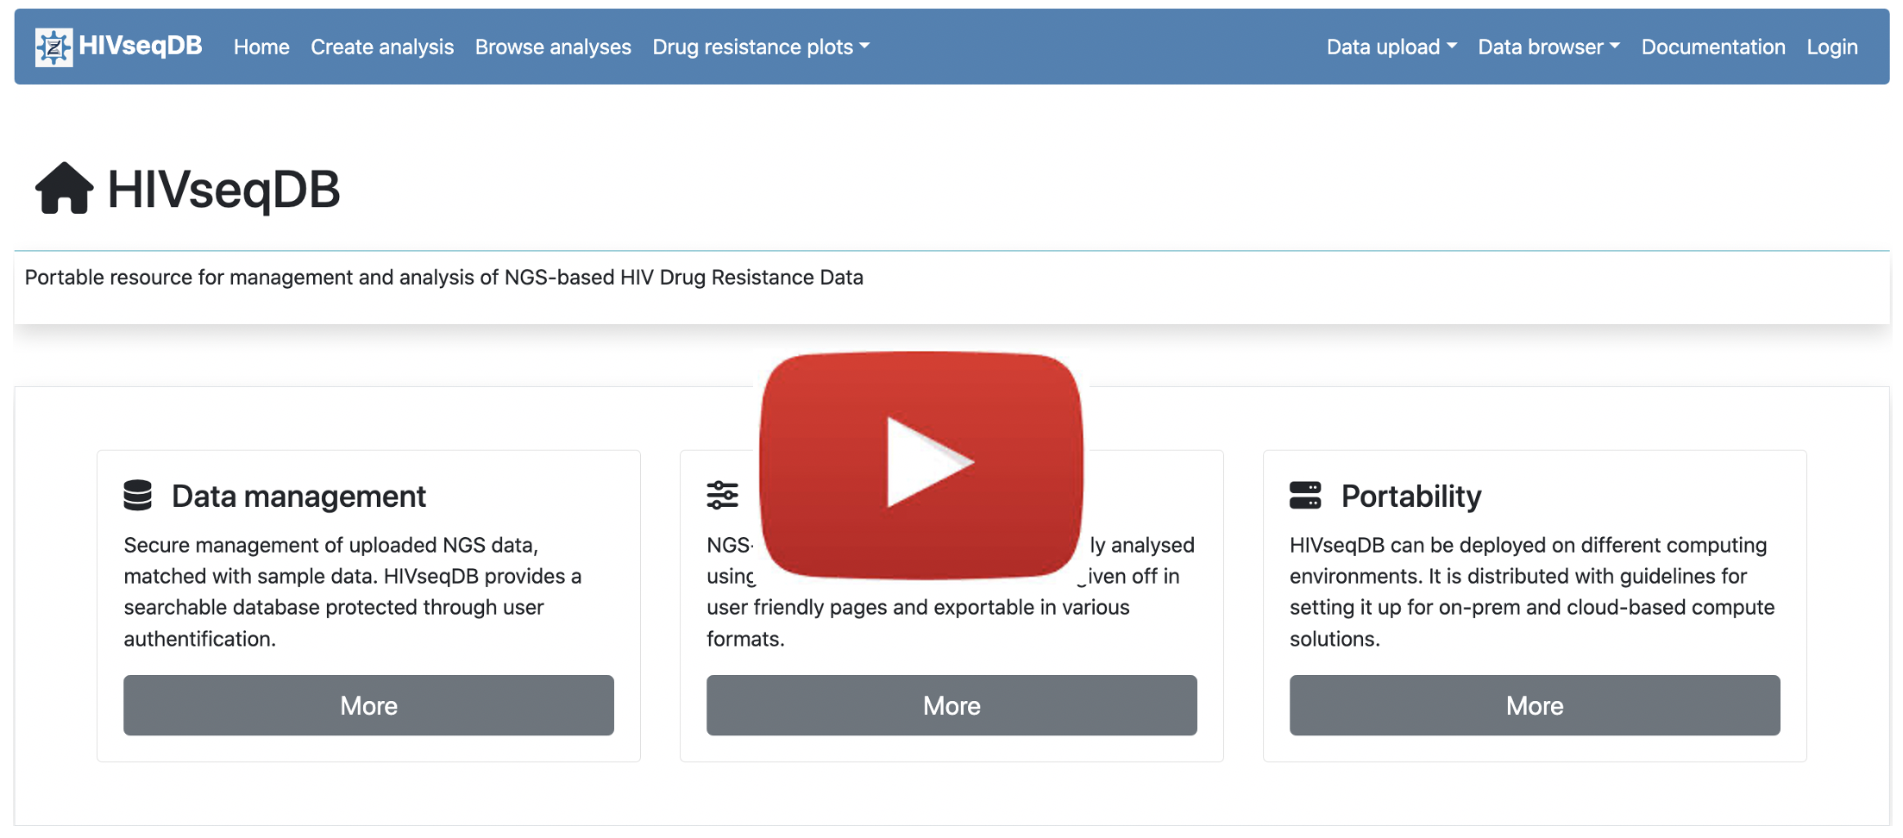Play the video via red play button

click(x=921, y=465)
